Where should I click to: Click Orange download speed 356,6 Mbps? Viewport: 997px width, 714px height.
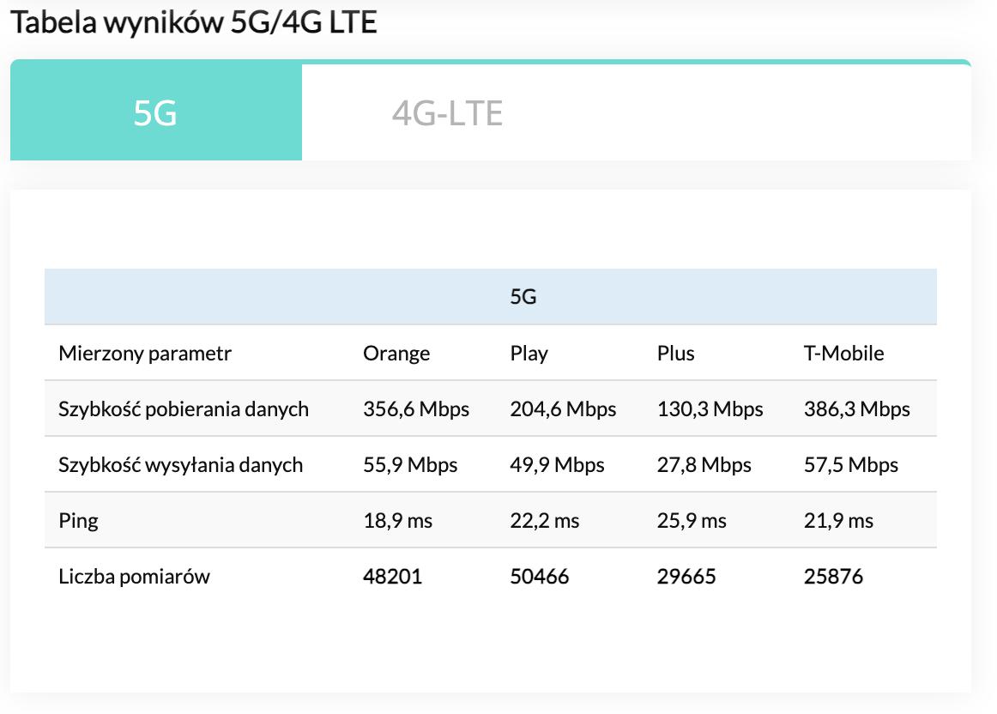pos(416,408)
